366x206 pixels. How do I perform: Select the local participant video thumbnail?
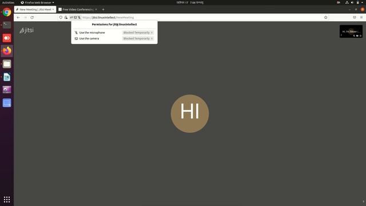351,31
